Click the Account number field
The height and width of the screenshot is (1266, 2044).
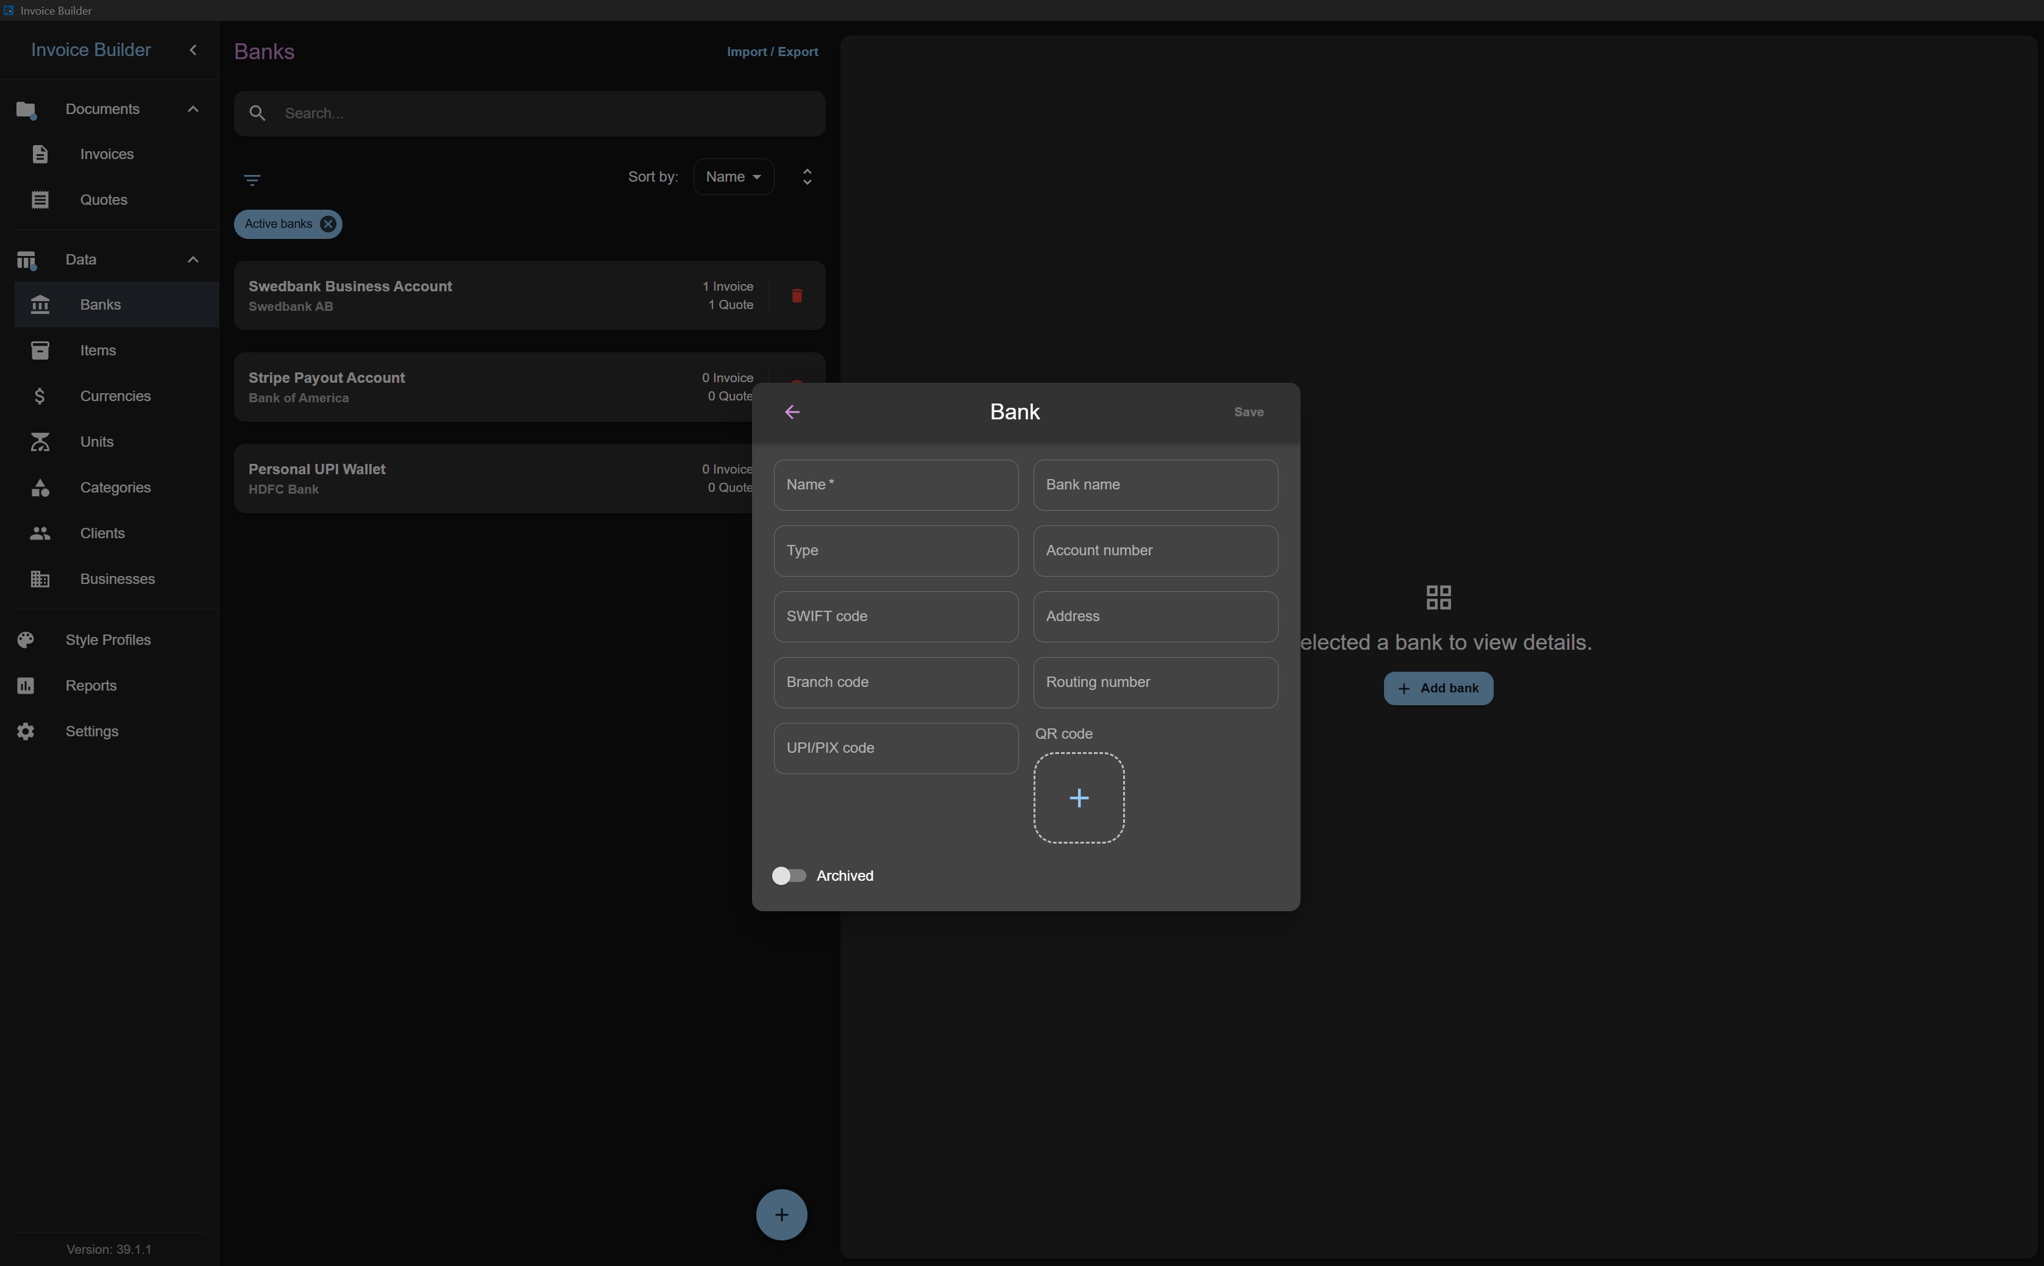[1155, 551]
